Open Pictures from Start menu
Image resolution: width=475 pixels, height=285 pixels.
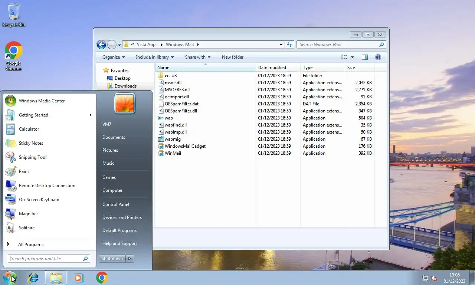[x=110, y=150]
